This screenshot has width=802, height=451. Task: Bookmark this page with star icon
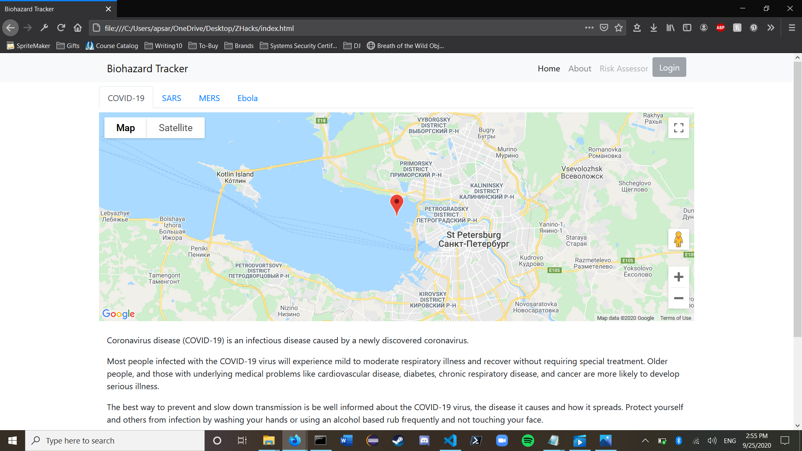[619, 28]
